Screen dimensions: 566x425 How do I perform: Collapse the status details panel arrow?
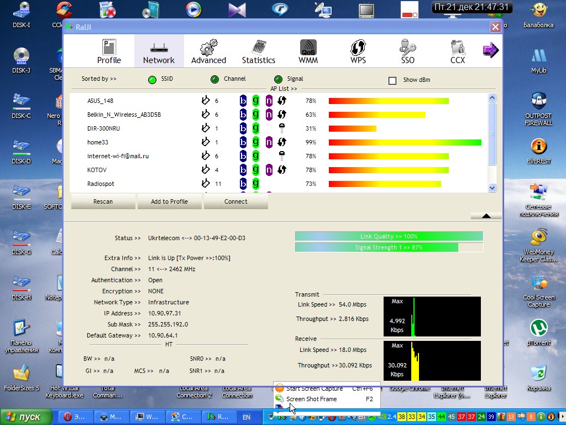coord(486,216)
